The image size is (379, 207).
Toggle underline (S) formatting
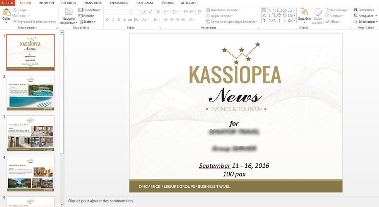(119, 20)
